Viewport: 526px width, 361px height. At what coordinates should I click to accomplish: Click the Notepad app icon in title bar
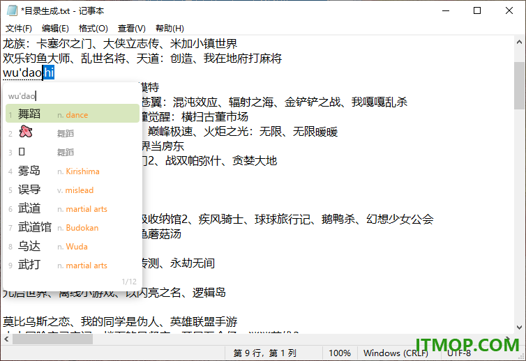12,10
